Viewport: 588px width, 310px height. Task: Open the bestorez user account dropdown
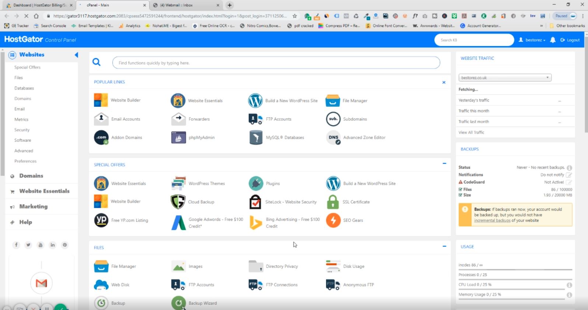point(532,40)
